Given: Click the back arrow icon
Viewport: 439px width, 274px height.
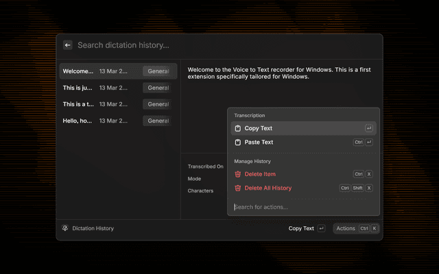Looking at the screenshot, I should click(67, 45).
